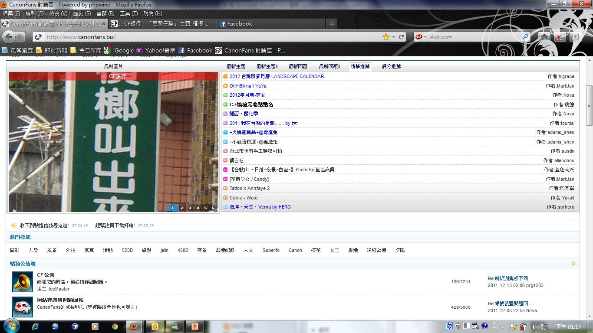Open the 工具 (T) menu
The image size is (593, 333).
128,13
